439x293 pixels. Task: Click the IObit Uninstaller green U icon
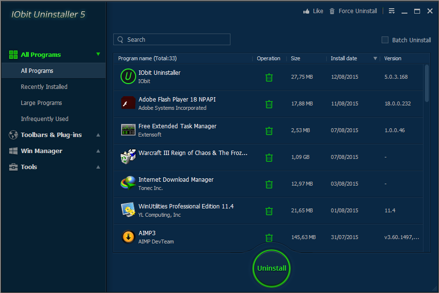point(128,76)
